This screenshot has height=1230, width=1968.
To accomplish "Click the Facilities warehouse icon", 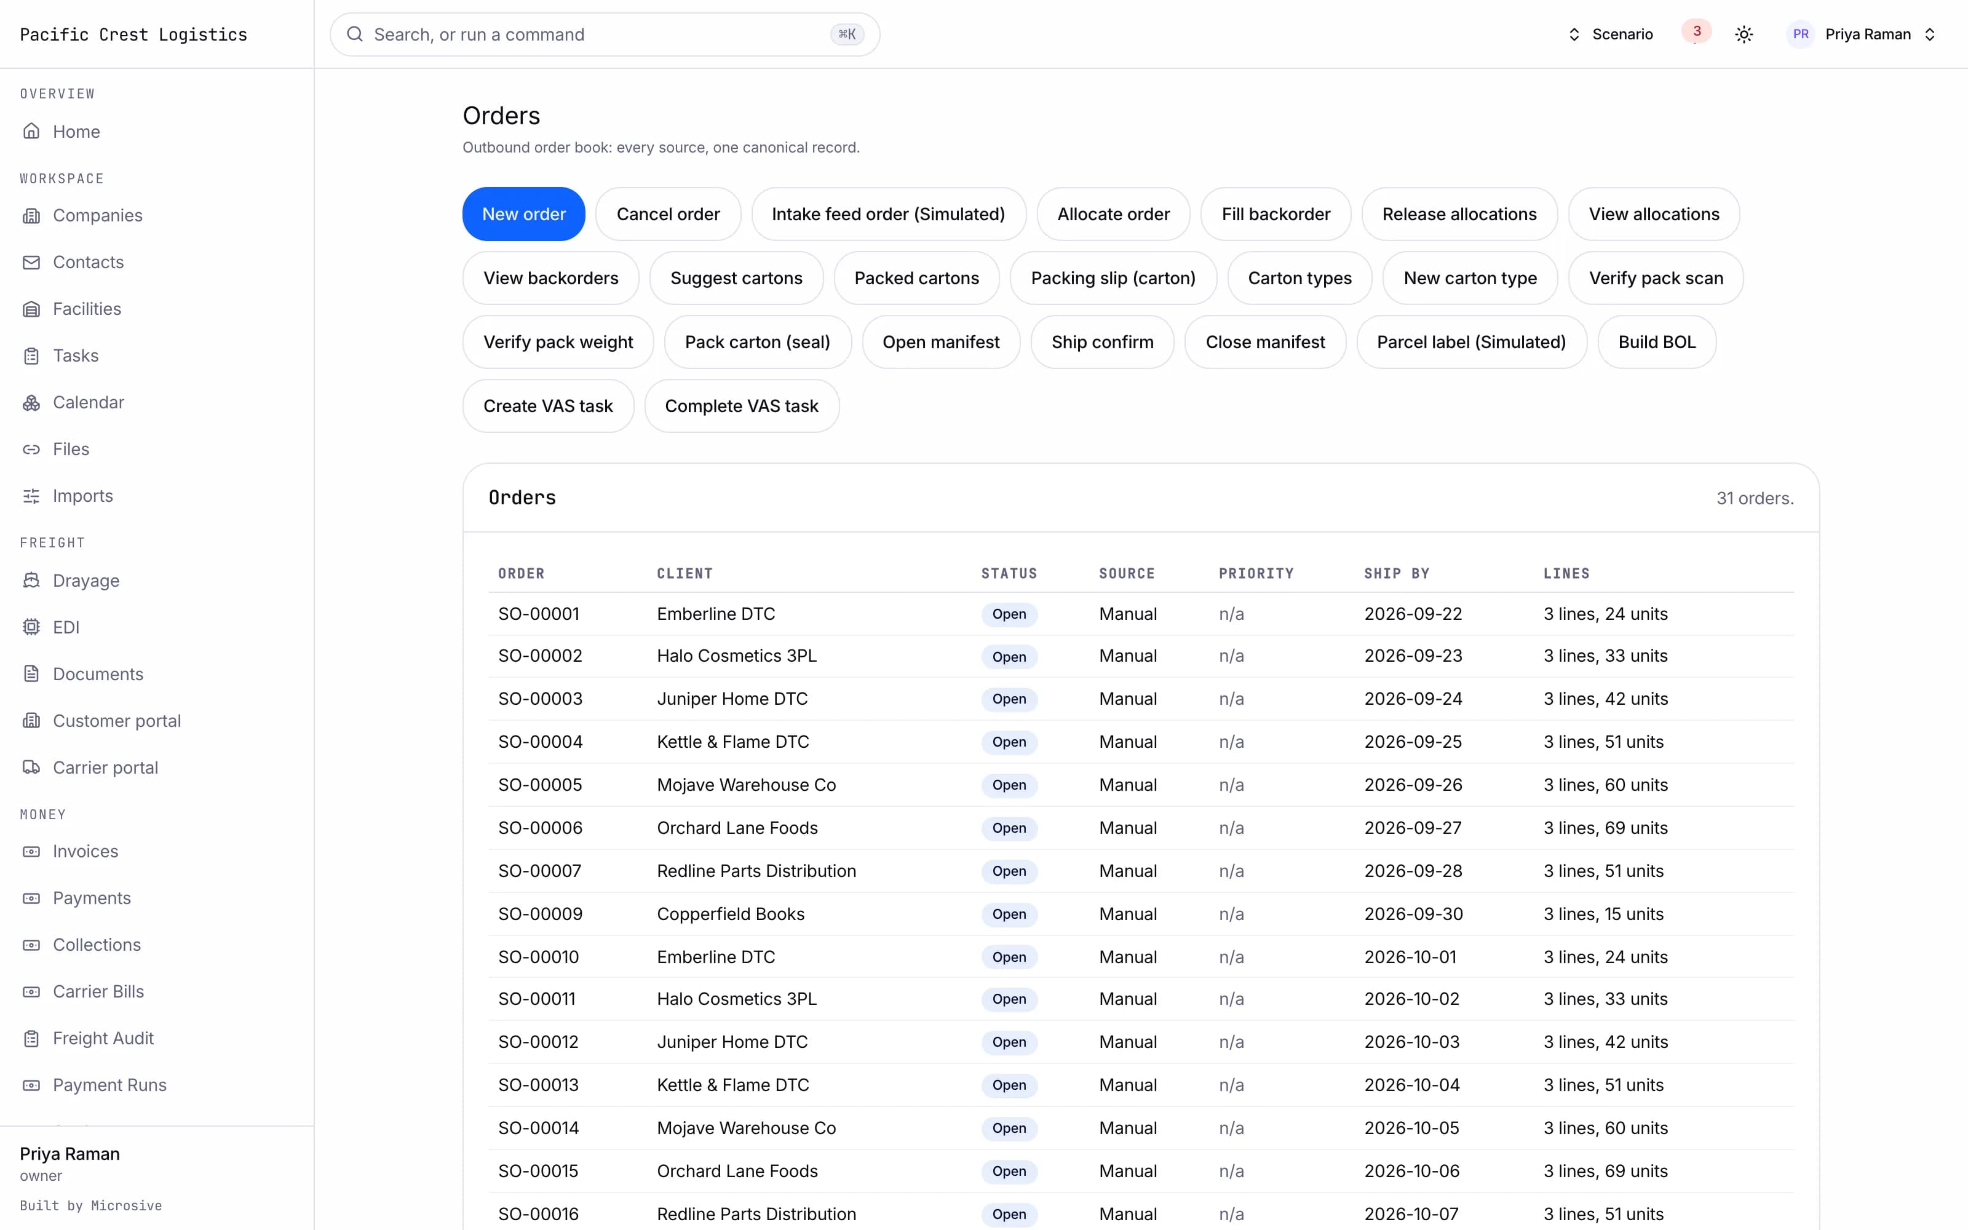I will pyautogui.click(x=31, y=309).
